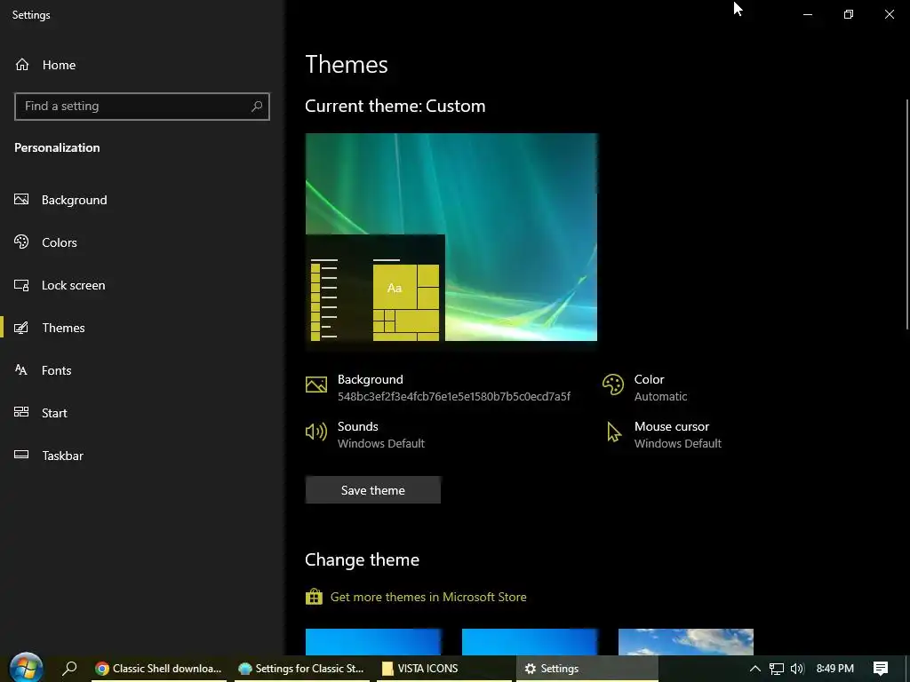Viewport: 910px width, 682px height.
Task: Click the Classic Start shell icon in taskbar
Action: 245,669
